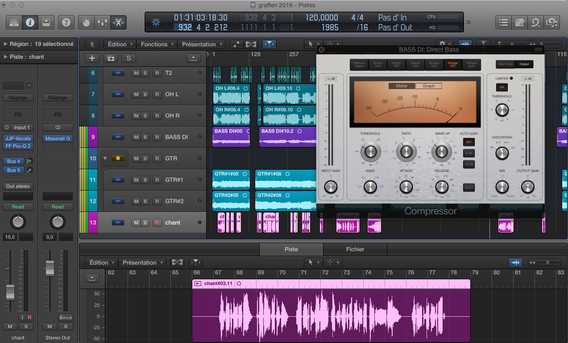Toggle the compressor Auto Gain OFF button
Image resolution: width=568 pixels, height=343 pixels.
pyautogui.click(x=468, y=142)
